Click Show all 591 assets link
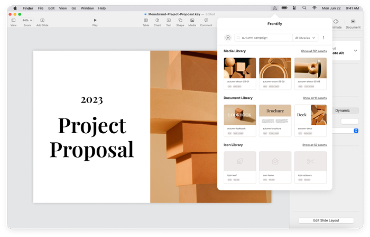 point(314,51)
